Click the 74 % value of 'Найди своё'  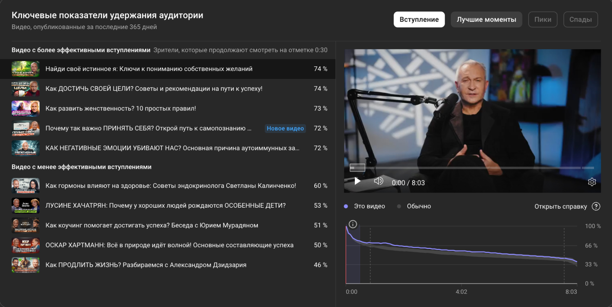(x=320, y=69)
